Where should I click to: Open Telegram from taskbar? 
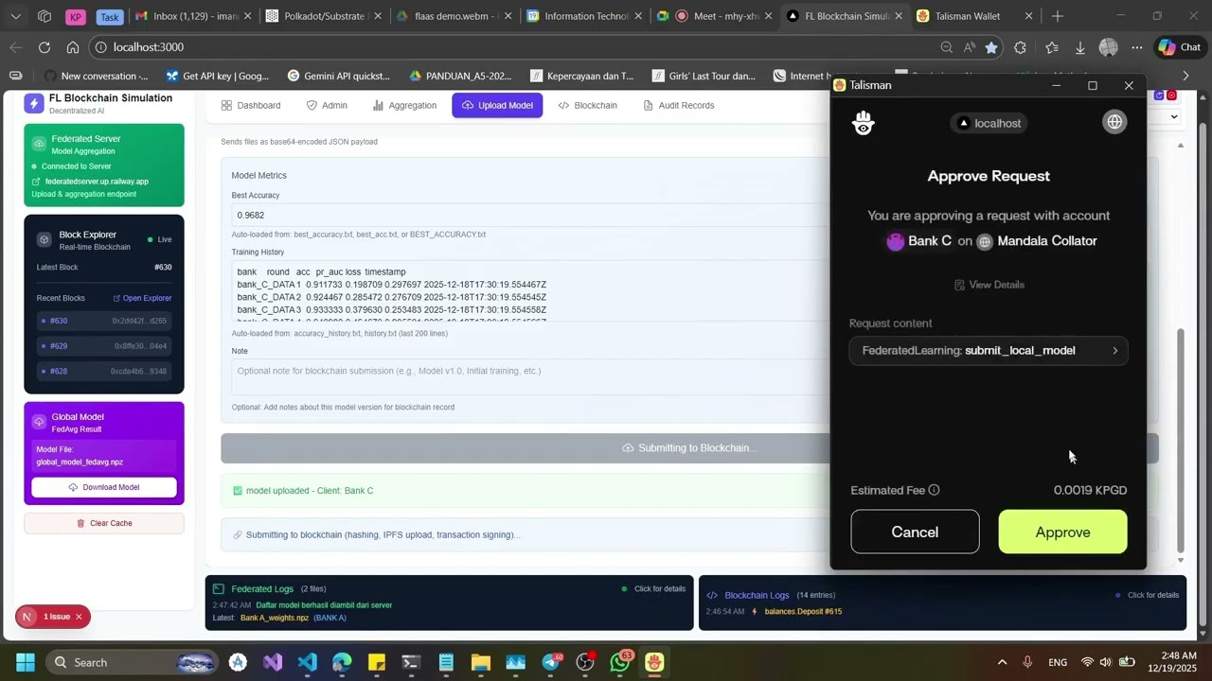point(550,662)
